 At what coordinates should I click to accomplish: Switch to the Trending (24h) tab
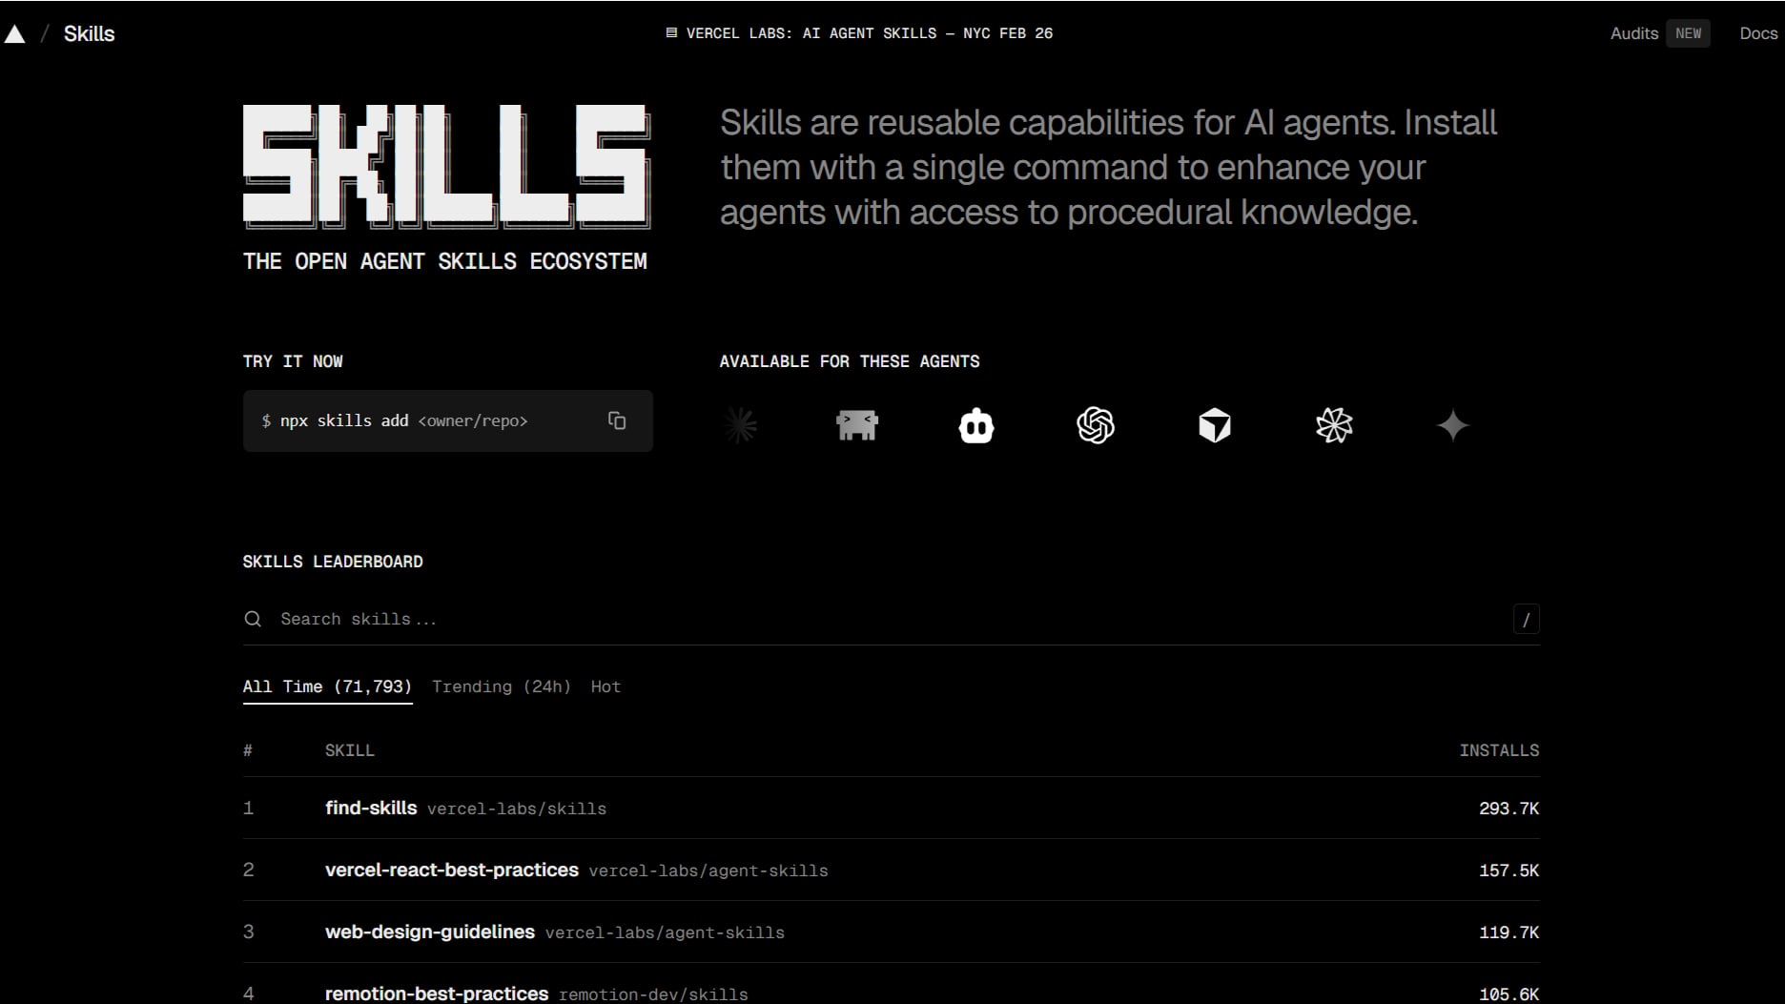502,686
